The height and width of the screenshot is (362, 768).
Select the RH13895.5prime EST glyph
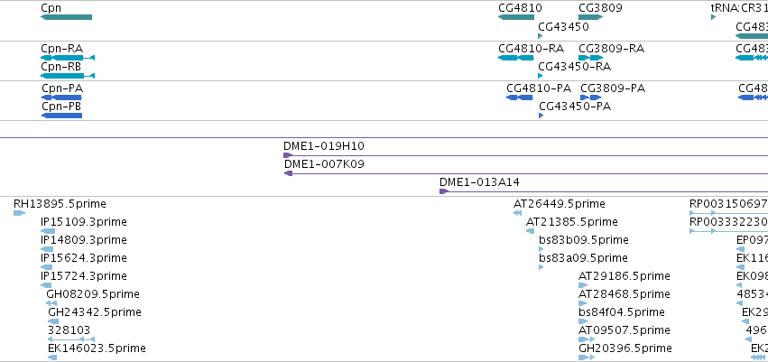pos(19,213)
